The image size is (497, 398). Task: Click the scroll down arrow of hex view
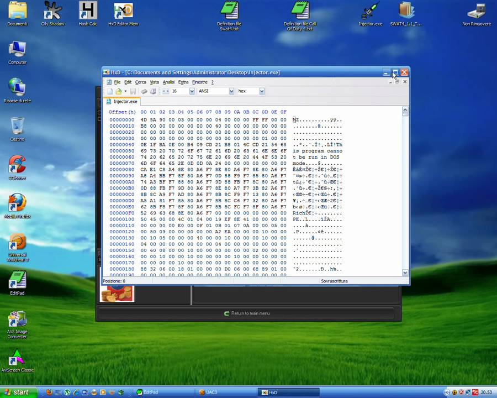tap(405, 273)
